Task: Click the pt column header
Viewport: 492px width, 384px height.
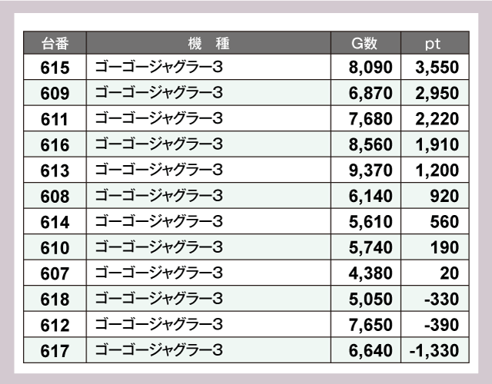Action: coord(432,43)
